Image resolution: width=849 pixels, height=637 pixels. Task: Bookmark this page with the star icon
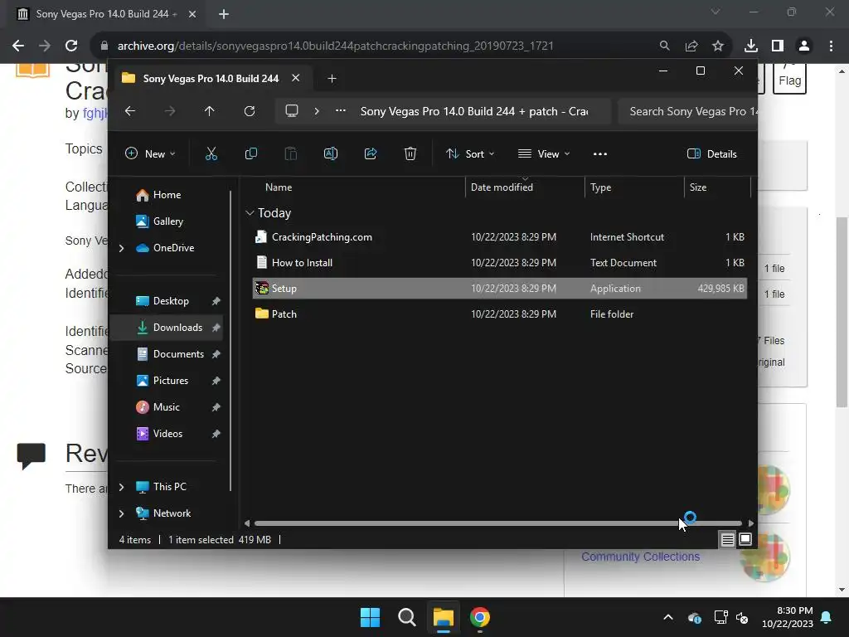click(x=718, y=46)
